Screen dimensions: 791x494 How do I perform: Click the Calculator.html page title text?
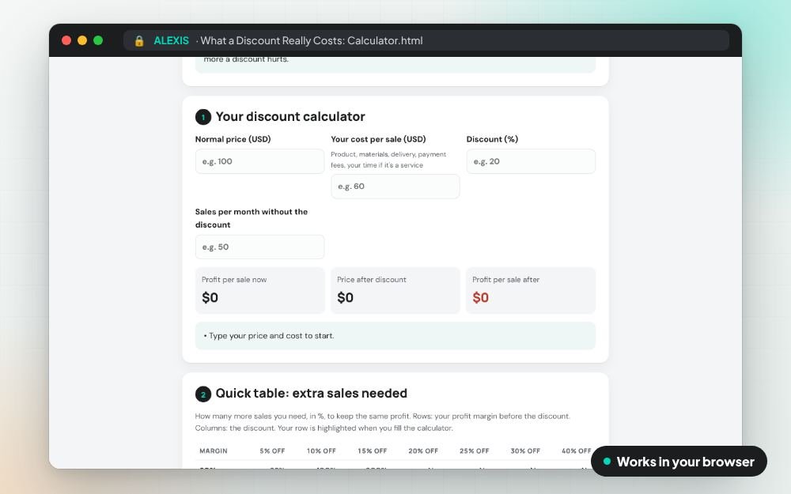click(x=311, y=41)
